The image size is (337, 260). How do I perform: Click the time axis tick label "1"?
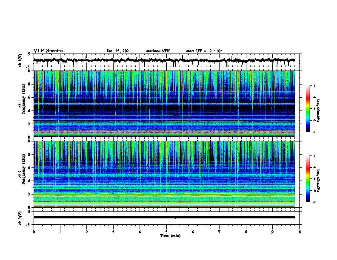60,232
